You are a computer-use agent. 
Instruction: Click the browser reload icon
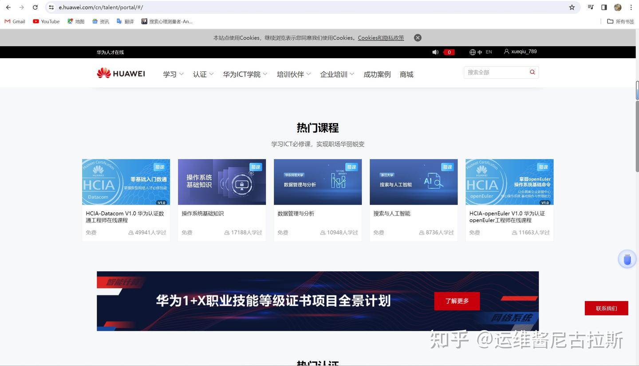pyautogui.click(x=35, y=7)
